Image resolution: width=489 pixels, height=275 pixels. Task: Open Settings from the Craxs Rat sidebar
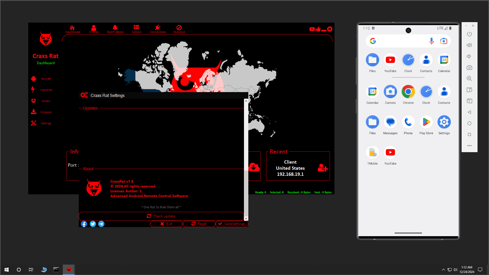pos(41,123)
